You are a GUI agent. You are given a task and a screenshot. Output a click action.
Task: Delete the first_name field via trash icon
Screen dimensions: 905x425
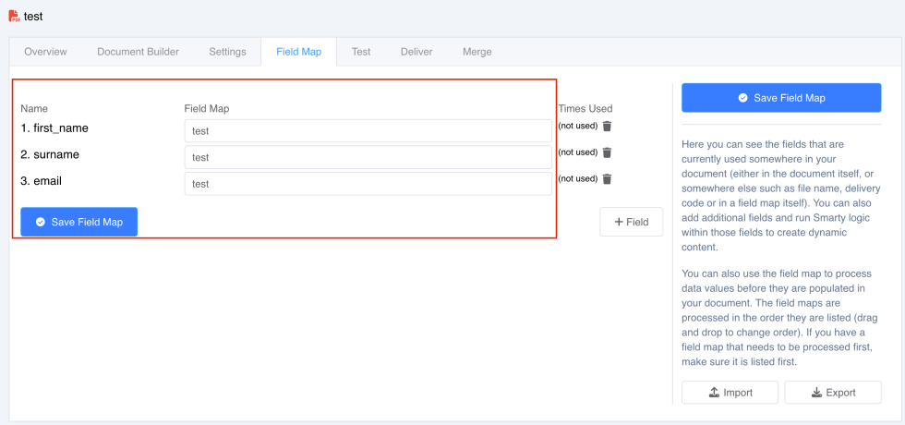[607, 126]
